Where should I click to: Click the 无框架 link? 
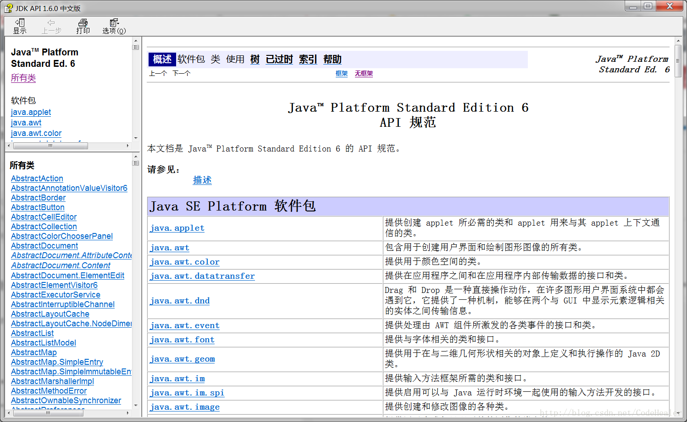click(364, 73)
